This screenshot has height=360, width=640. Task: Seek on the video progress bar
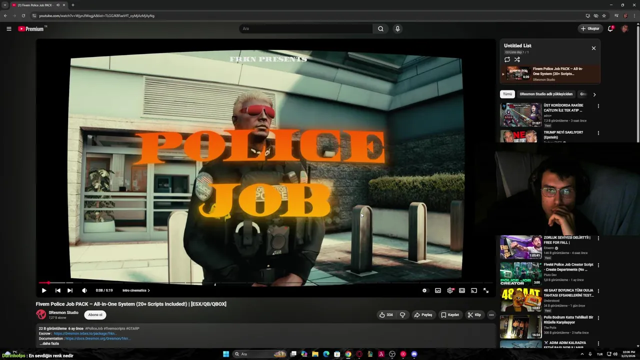[265, 283]
